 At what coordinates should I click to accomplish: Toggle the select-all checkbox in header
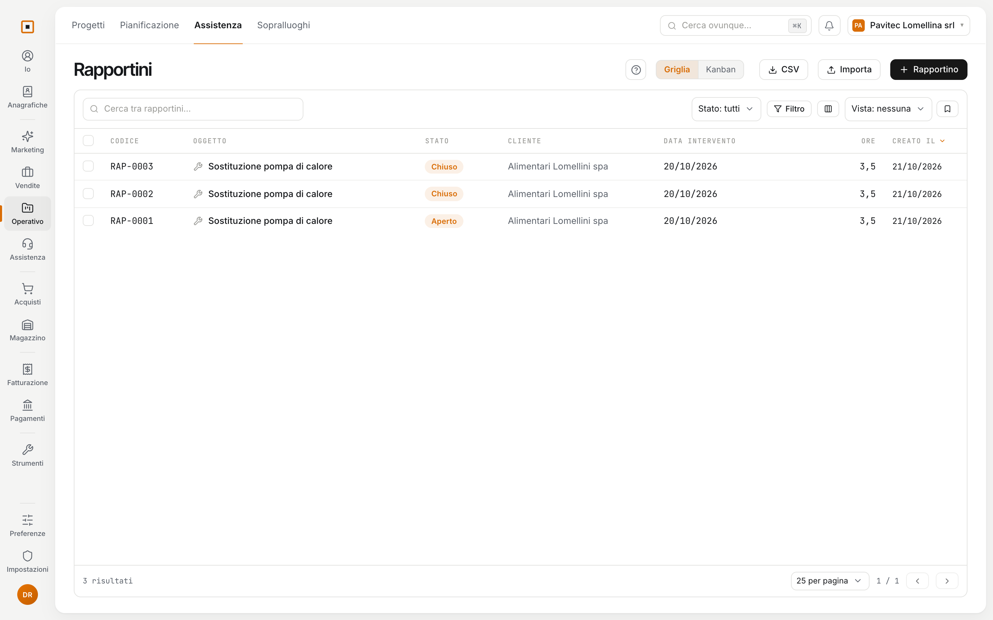[x=88, y=141]
